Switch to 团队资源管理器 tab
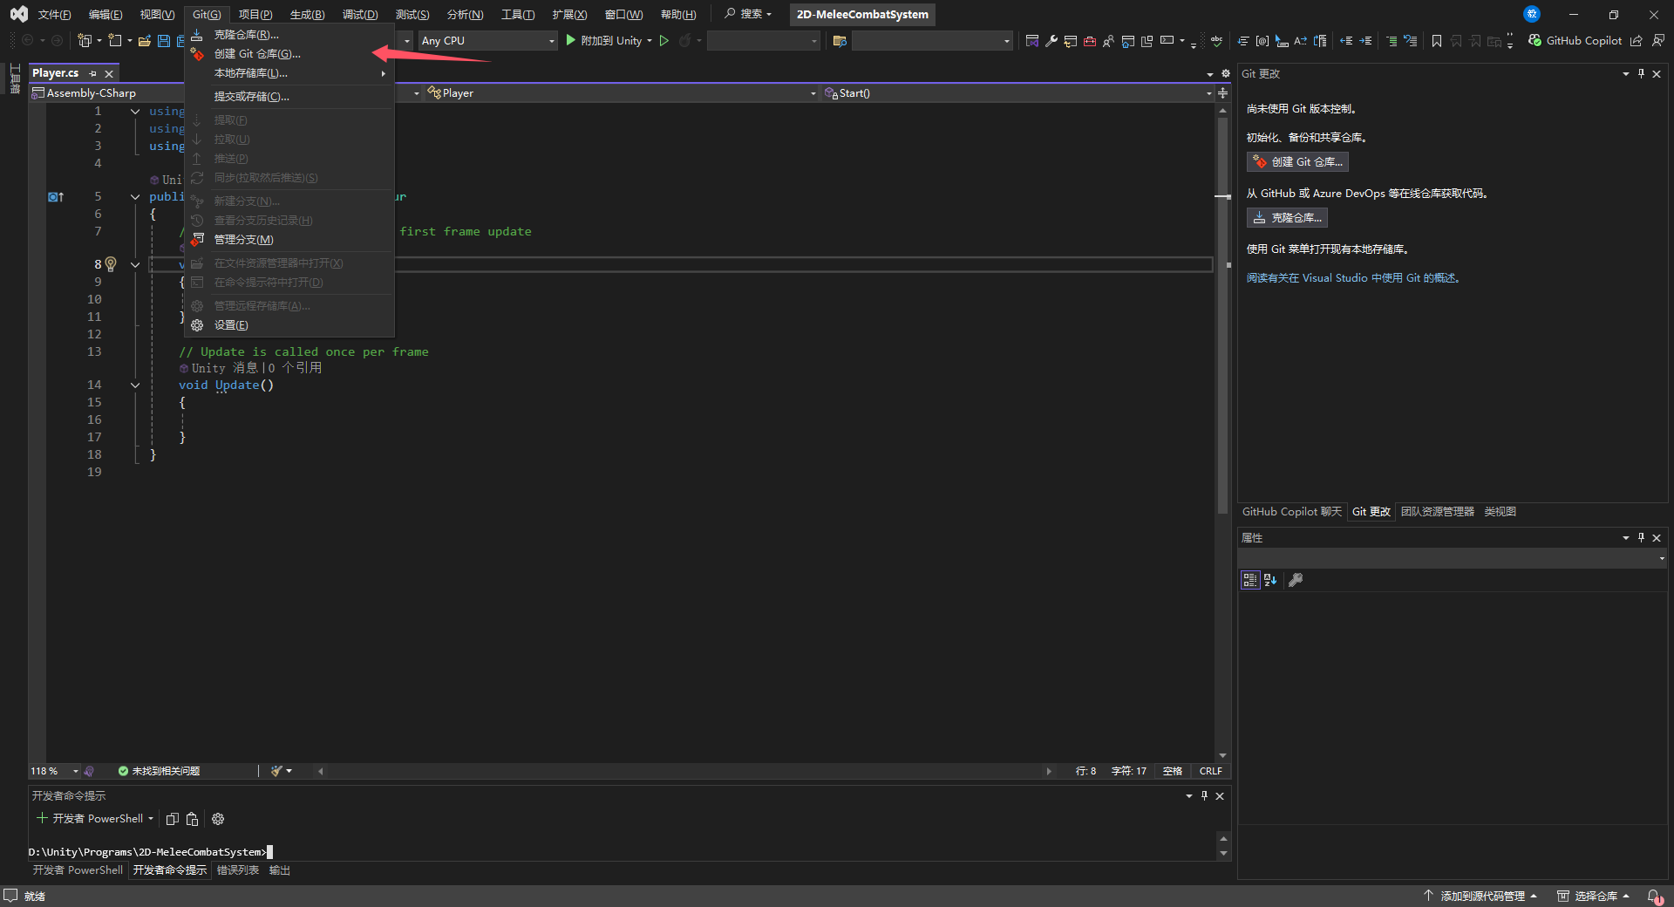Screen dimensions: 1674x907 tap(1437, 512)
